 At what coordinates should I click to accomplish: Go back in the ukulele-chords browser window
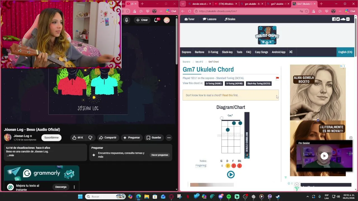[x=183, y=11]
